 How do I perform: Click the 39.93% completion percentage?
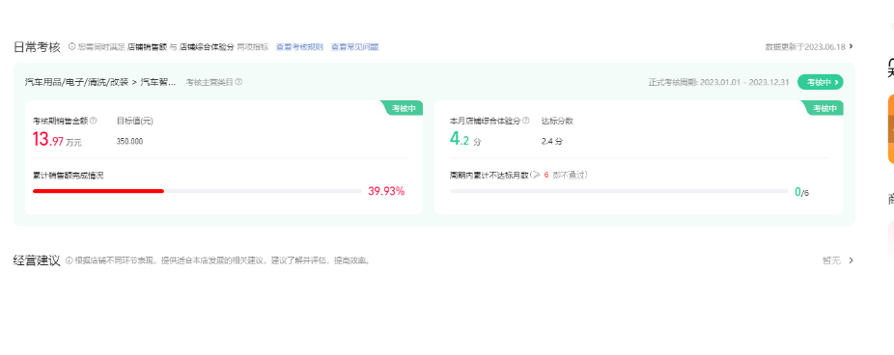(x=386, y=191)
